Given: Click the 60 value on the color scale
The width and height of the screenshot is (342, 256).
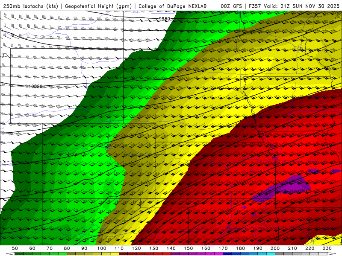Looking at the screenshot, I should pos(32,248).
